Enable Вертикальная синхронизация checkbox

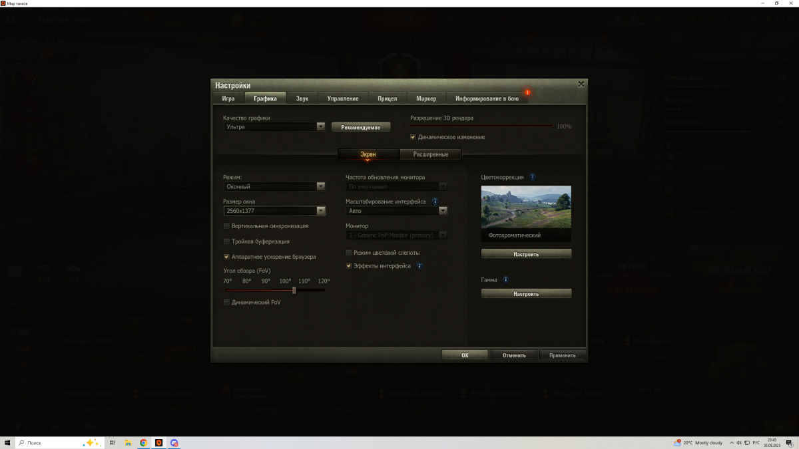point(226,226)
